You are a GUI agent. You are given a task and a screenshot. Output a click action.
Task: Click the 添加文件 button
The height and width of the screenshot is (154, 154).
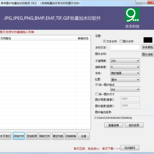click(x=19, y=136)
